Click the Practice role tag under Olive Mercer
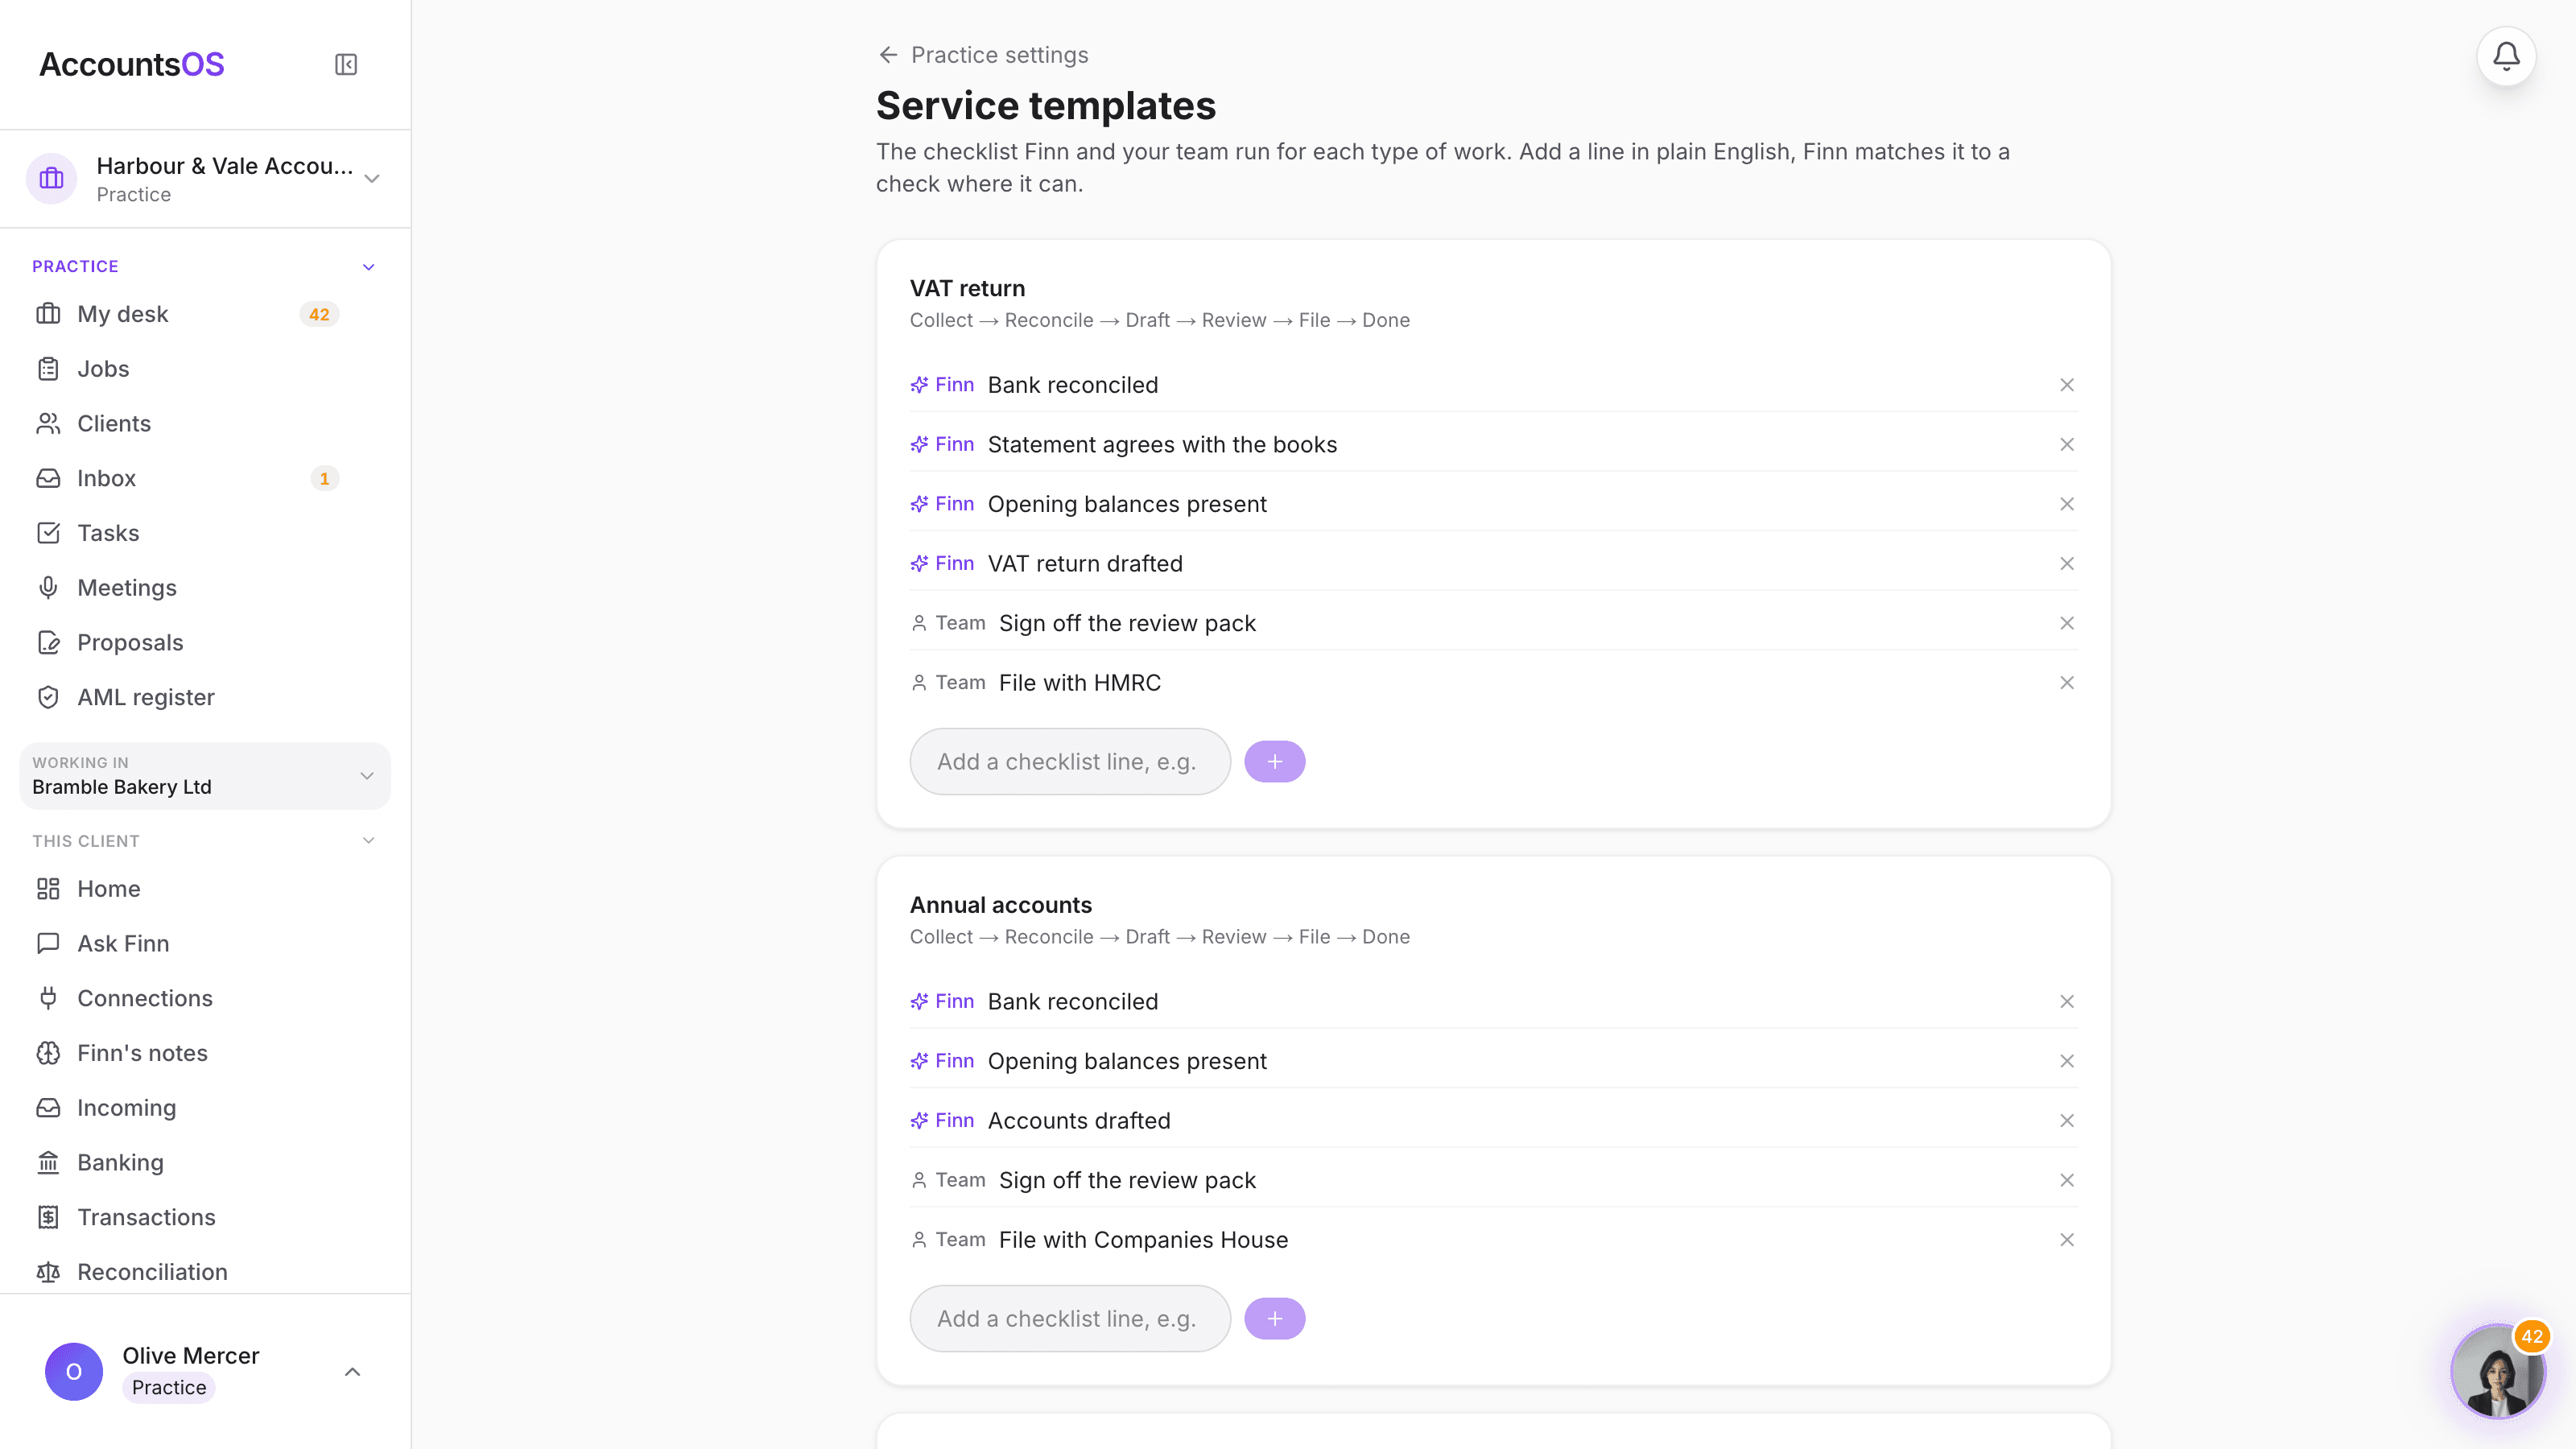Screen dimensions: 2576x1449 click(168, 1388)
